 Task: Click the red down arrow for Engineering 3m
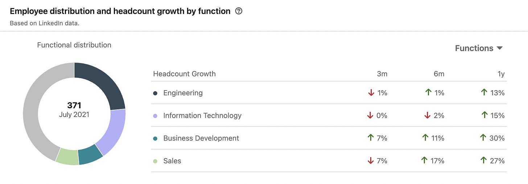pyautogui.click(x=371, y=93)
